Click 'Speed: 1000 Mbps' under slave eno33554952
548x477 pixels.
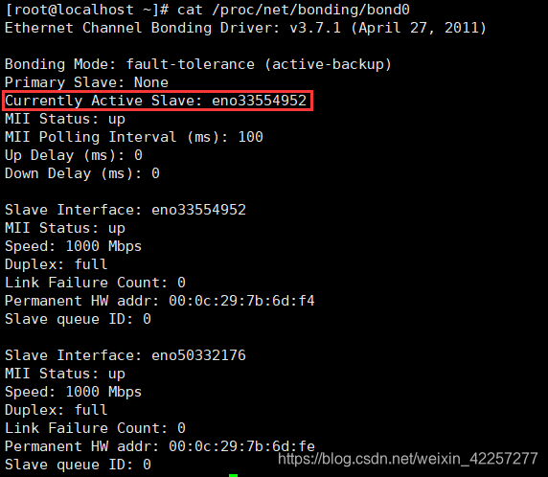pos(73,246)
